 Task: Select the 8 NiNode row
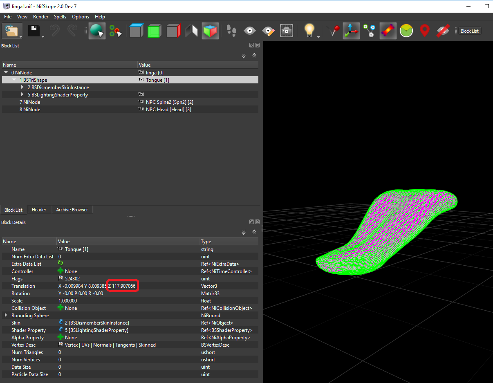pos(130,109)
